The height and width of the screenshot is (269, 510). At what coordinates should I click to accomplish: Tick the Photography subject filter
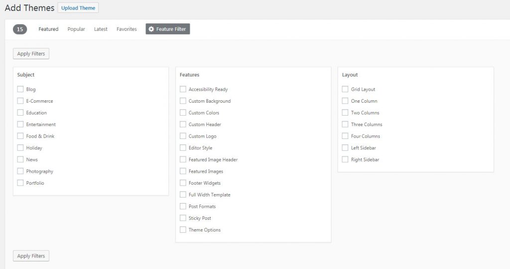pos(20,171)
